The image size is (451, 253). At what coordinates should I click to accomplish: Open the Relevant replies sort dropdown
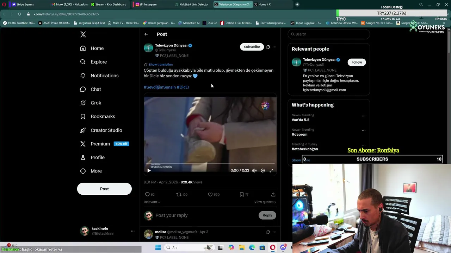(x=152, y=202)
